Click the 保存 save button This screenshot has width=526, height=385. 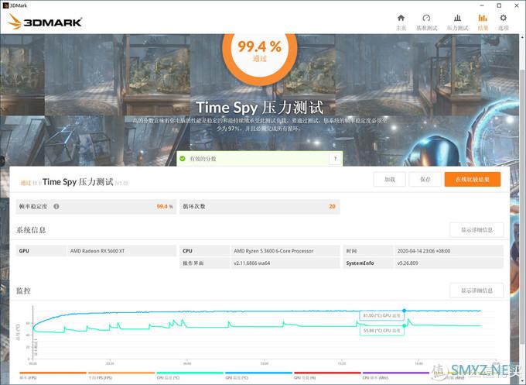[425, 180]
